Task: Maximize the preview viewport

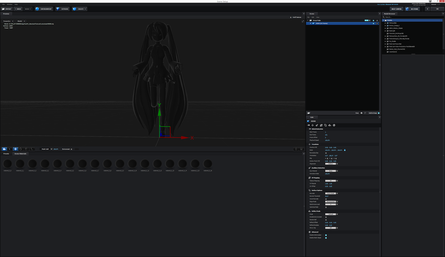Action: tap(303, 21)
